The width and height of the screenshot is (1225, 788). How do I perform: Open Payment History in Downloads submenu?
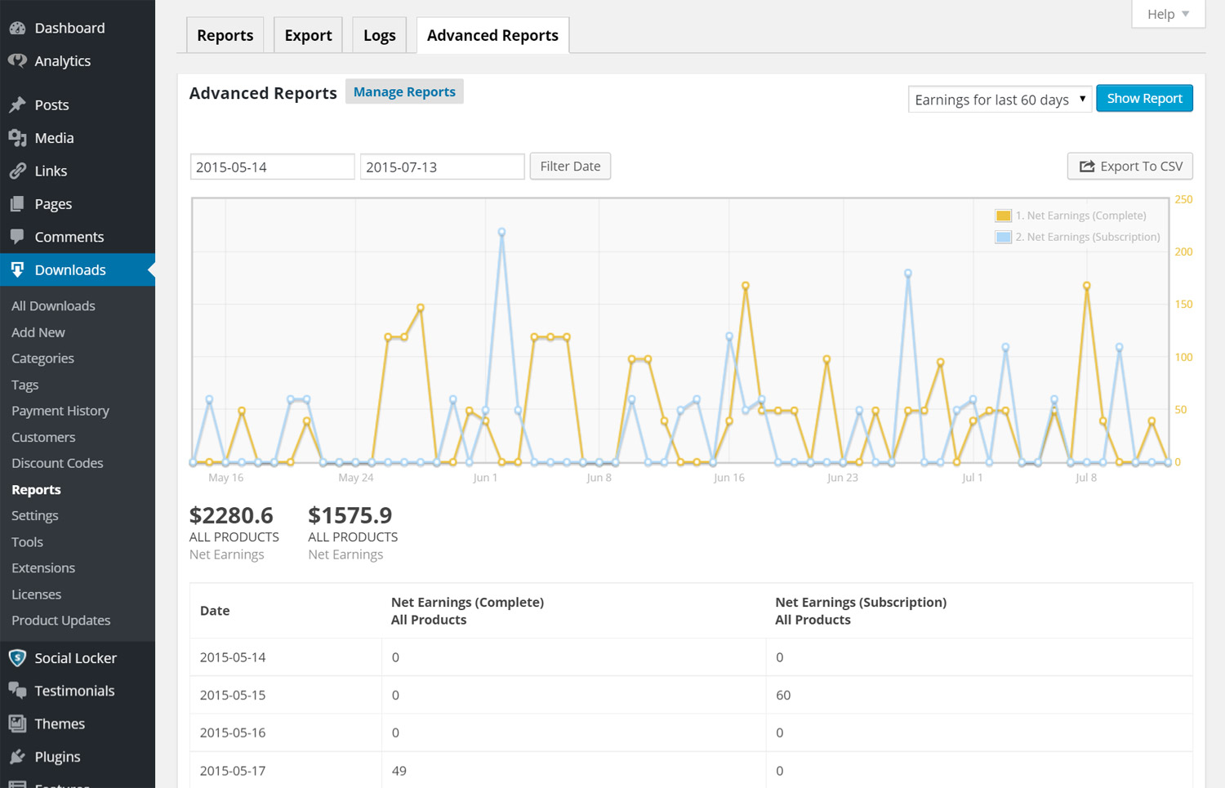pos(60,411)
